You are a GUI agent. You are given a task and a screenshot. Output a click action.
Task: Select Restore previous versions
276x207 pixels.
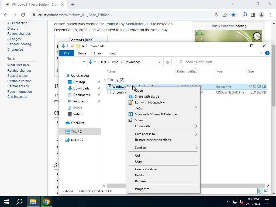(x=163, y=140)
